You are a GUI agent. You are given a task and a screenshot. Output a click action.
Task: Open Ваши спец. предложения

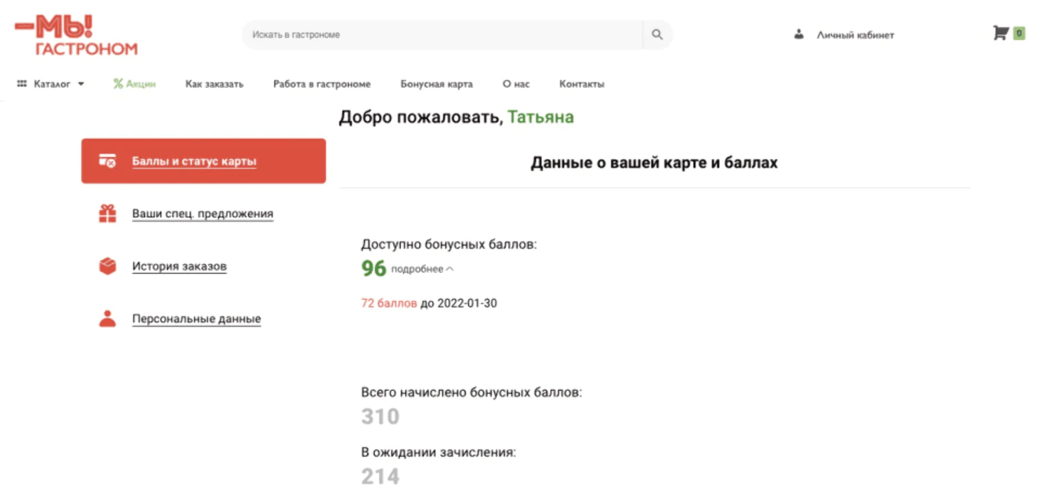tap(202, 214)
